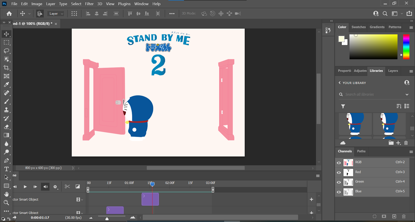Toggle Green channel visibility
This screenshot has width=415, height=222.
[x=339, y=182]
